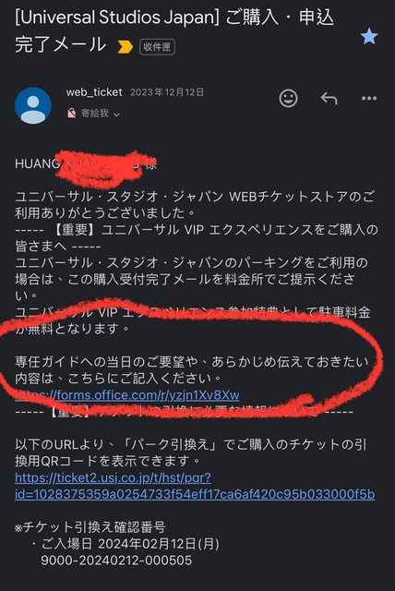
Task: Tap the 以下のURLより パーク引換え paragraph
Action: [x=191, y=452]
